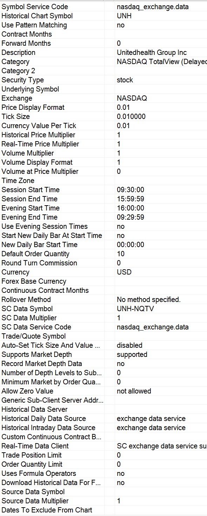Toggle Record Market Depth Data value

click(161, 364)
